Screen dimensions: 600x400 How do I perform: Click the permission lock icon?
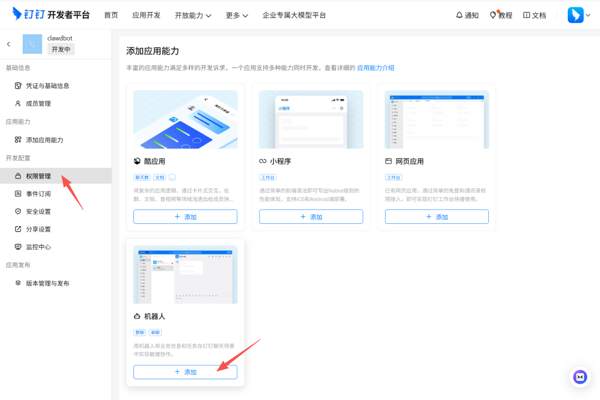click(x=18, y=176)
